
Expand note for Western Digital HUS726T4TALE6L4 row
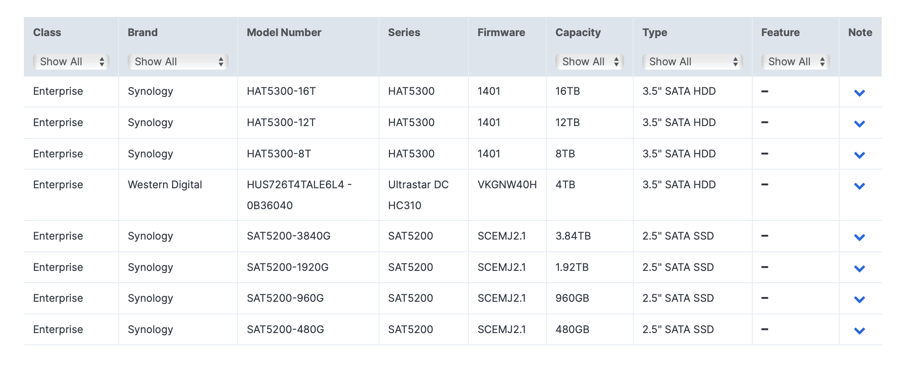pyautogui.click(x=859, y=186)
